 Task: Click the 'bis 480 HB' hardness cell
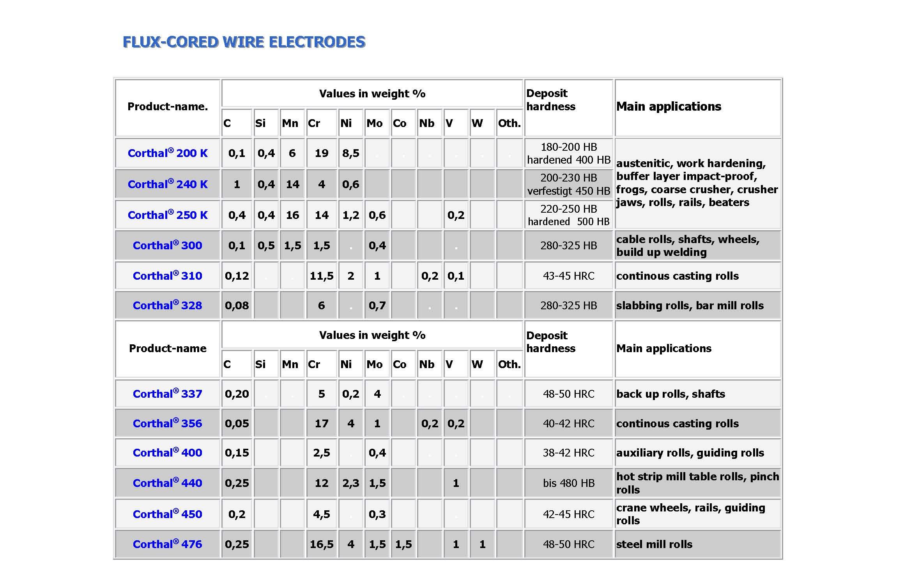point(569,483)
